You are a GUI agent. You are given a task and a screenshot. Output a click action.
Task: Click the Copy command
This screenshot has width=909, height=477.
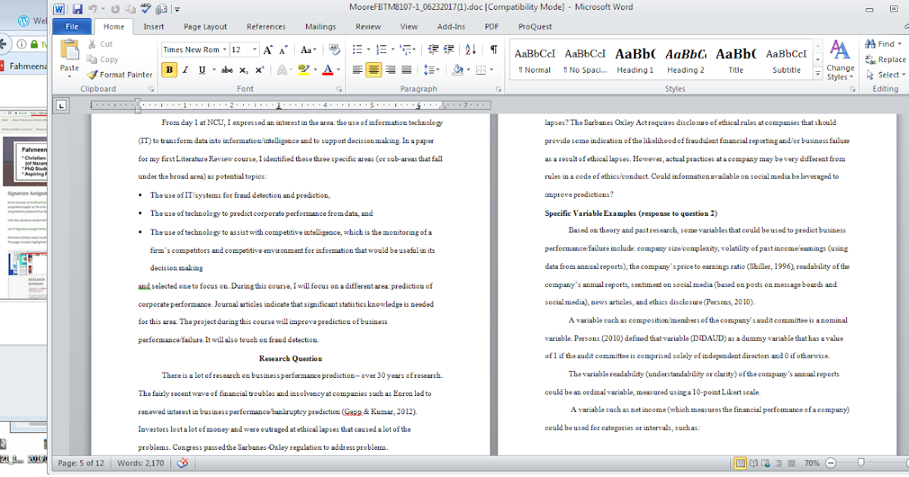[103, 59]
